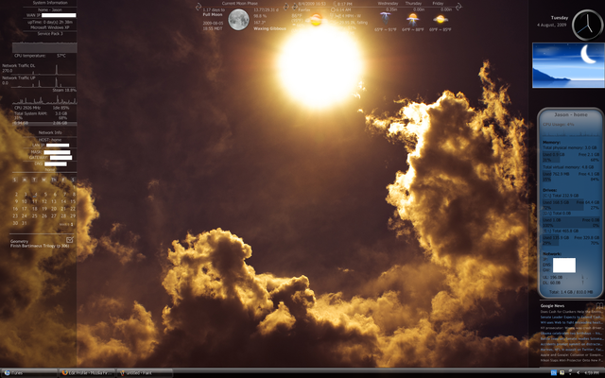The image size is (605, 378).
Task: Click the 'Tuesday' date label by the clock
Action: click(560, 18)
